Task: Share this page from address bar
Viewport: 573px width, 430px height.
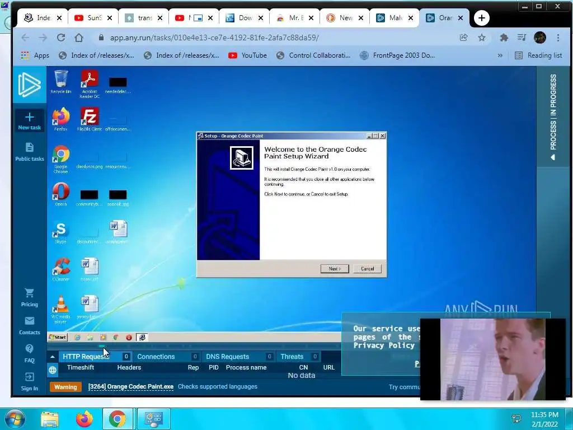Action: coord(463,38)
